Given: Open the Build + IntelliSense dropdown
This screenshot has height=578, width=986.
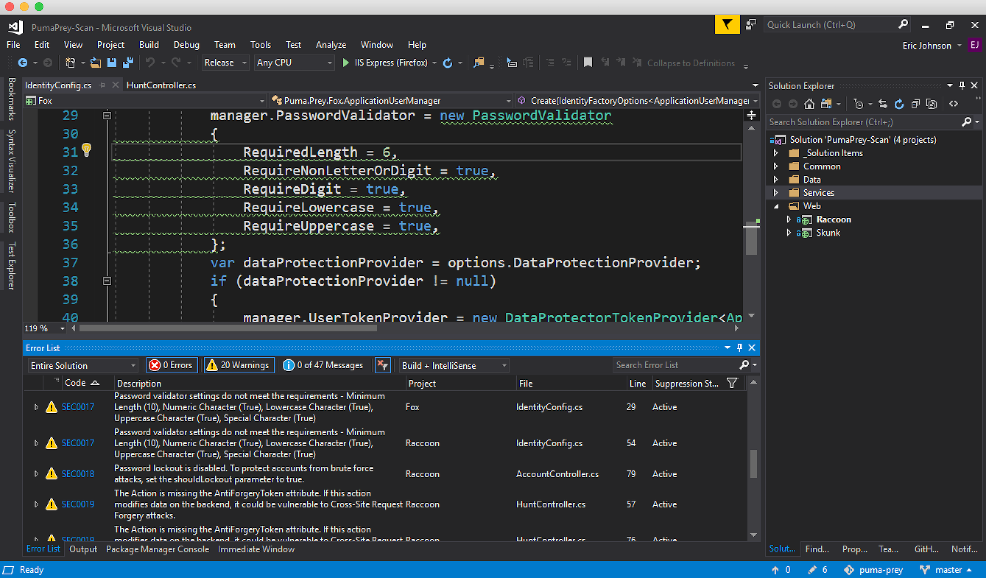Looking at the screenshot, I should (454, 366).
